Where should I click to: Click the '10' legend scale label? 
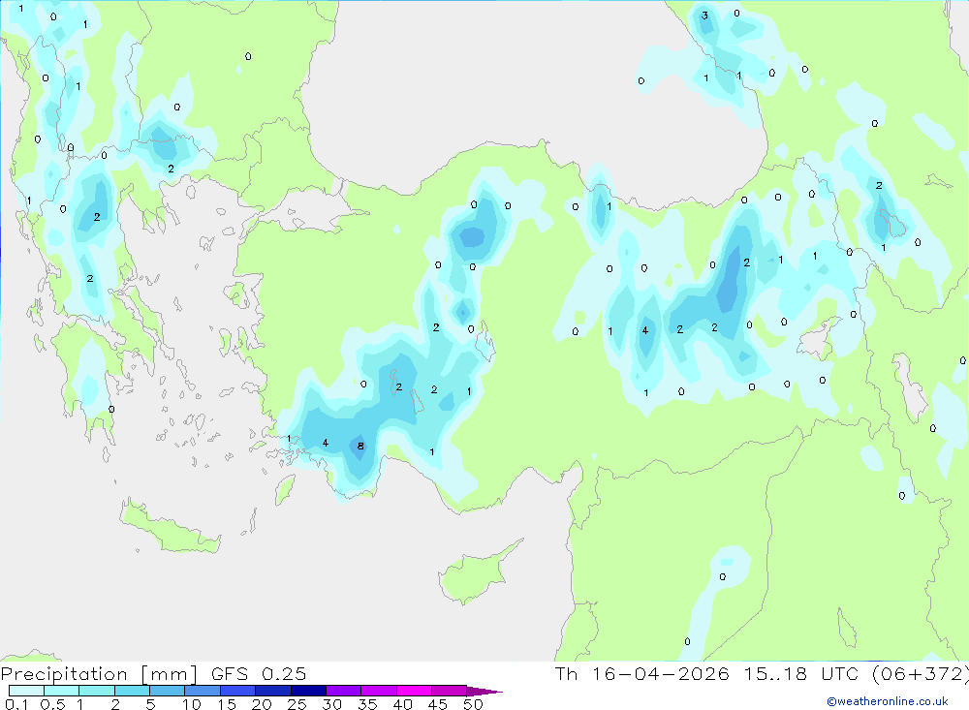coord(192,704)
